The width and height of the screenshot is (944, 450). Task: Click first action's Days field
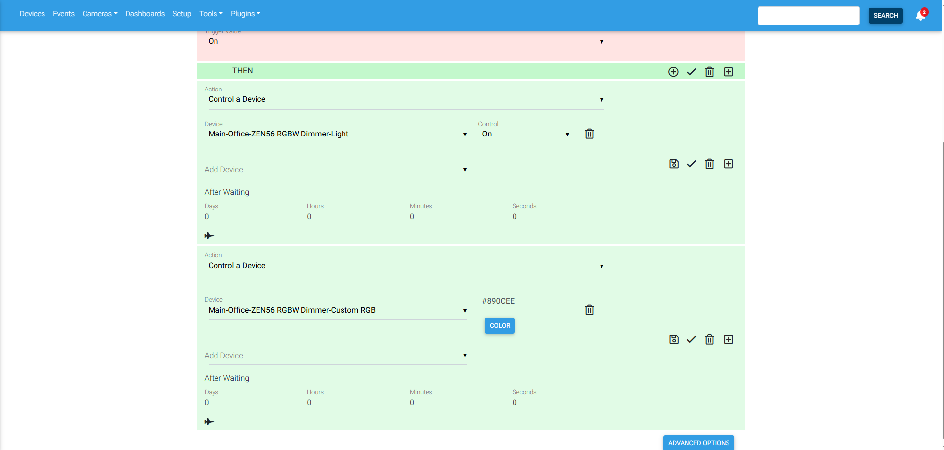click(247, 217)
